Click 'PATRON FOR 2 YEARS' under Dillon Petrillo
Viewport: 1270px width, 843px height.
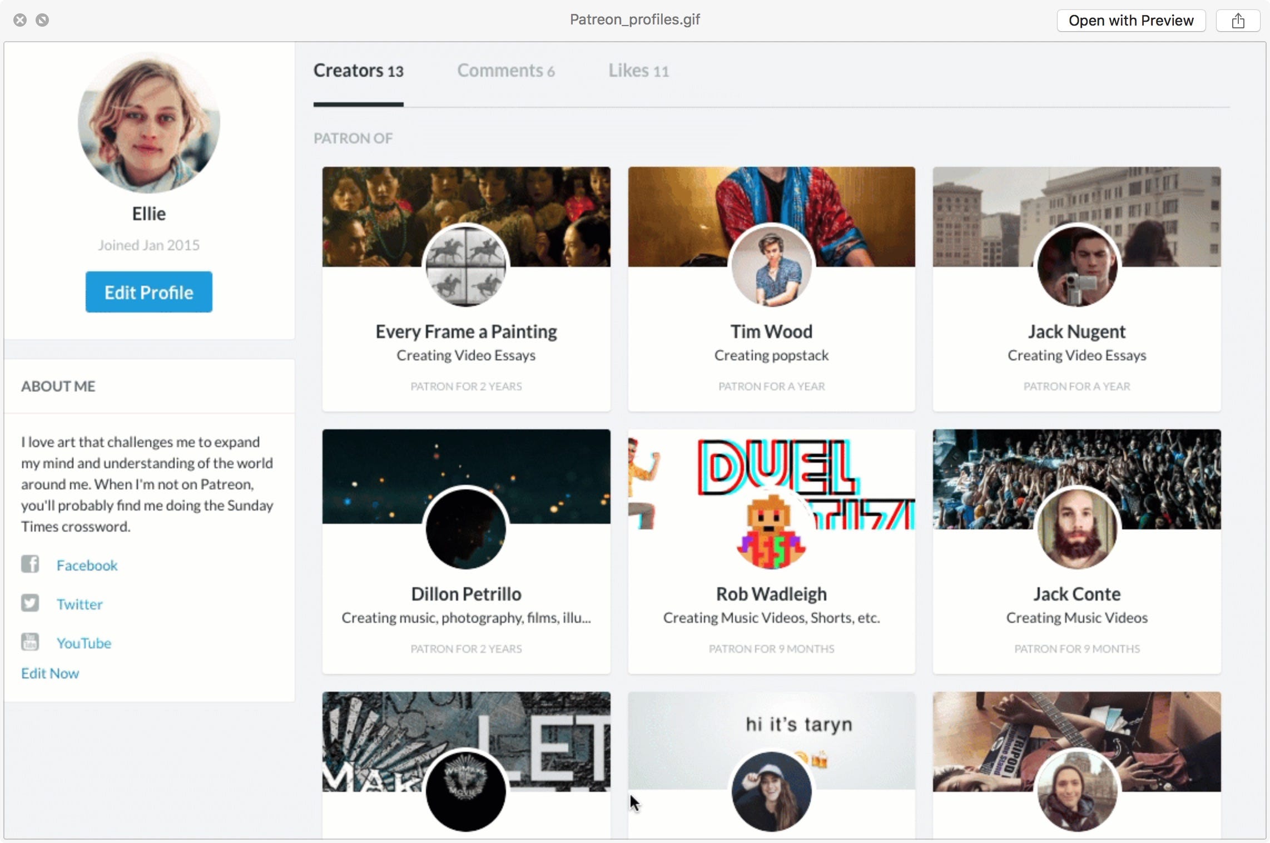point(466,649)
